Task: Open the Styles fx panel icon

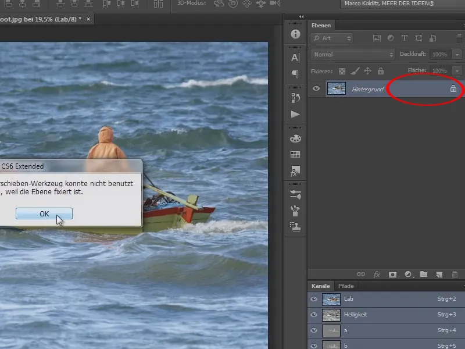Action: [x=295, y=171]
